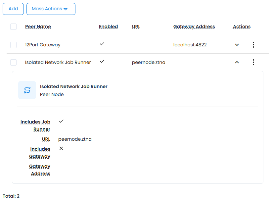This screenshot has height=200, width=273.
Task: Click checkmark beside Includes Job Runner
Action: [61, 121]
